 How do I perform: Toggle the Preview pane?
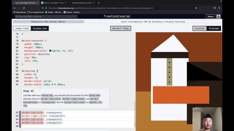tap(214, 28)
